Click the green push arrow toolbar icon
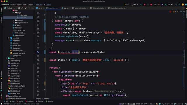Image resolution: width=187 pixels, height=105 pixels. pos(165,5)
